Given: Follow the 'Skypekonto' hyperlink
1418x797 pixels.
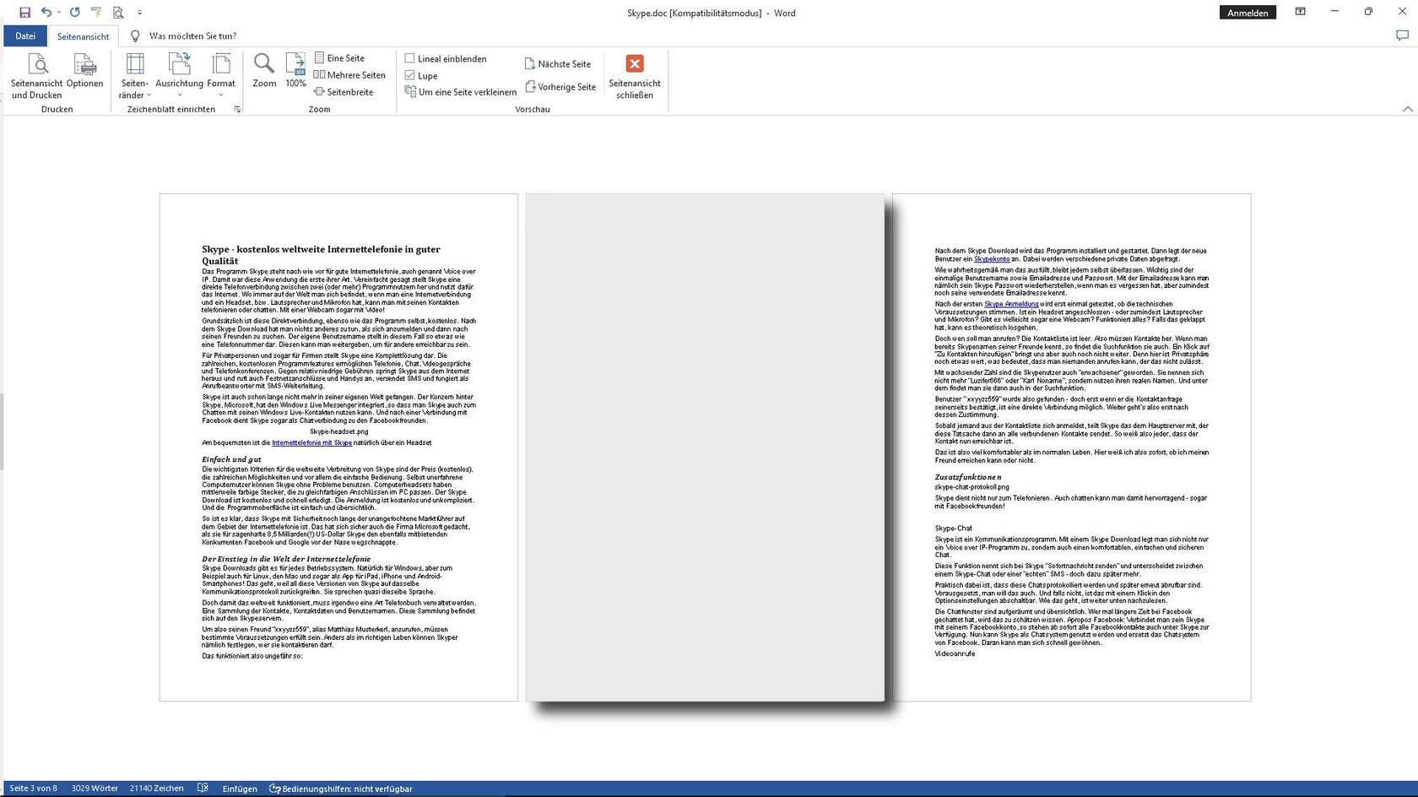Looking at the screenshot, I should pyautogui.click(x=992, y=259).
